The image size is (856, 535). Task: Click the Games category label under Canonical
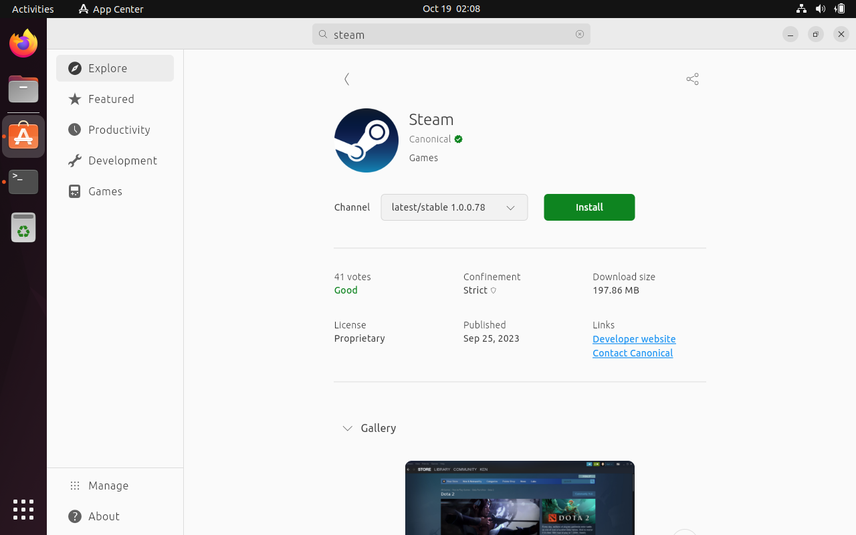tap(424, 158)
